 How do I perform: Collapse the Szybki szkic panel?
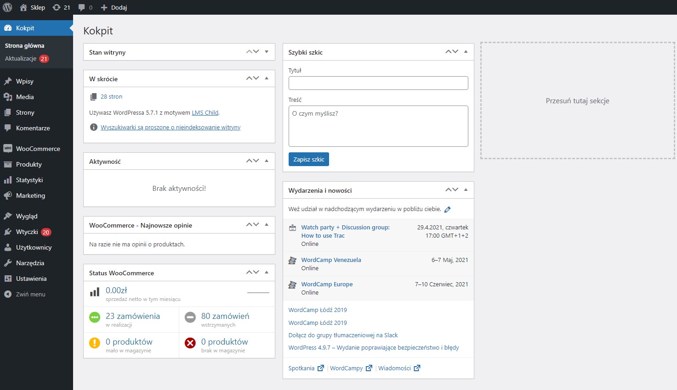466,52
